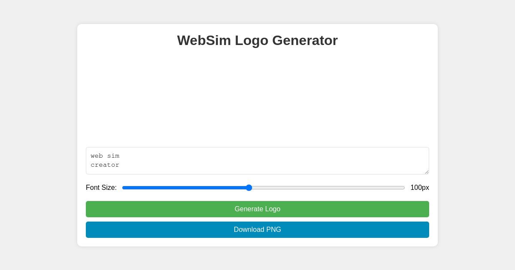Screen dimensions: 515x270
Task: Click the WebSim Logo Generator heading
Action: (x=257, y=41)
